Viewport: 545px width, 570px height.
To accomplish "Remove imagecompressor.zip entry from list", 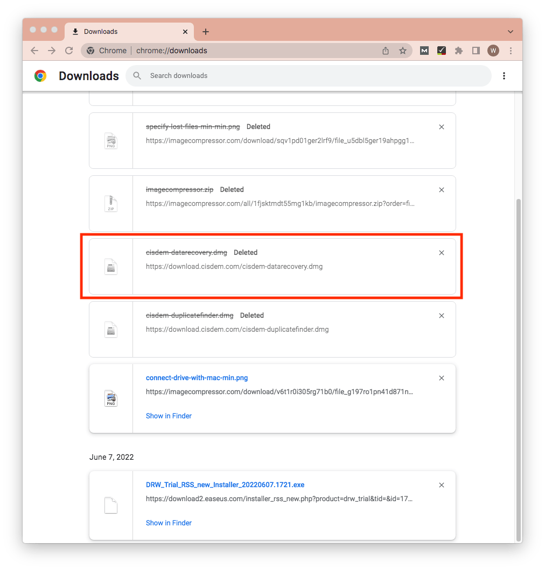I will pos(442,190).
